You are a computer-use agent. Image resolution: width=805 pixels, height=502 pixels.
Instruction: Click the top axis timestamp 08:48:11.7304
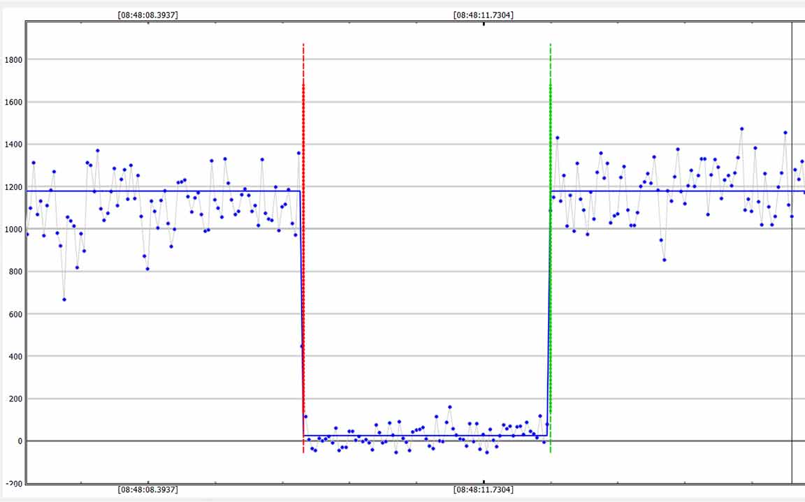(x=483, y=15)
